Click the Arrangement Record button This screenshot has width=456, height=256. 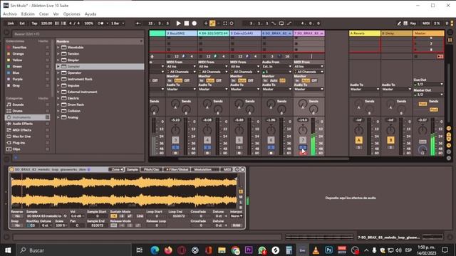[195, 23]
